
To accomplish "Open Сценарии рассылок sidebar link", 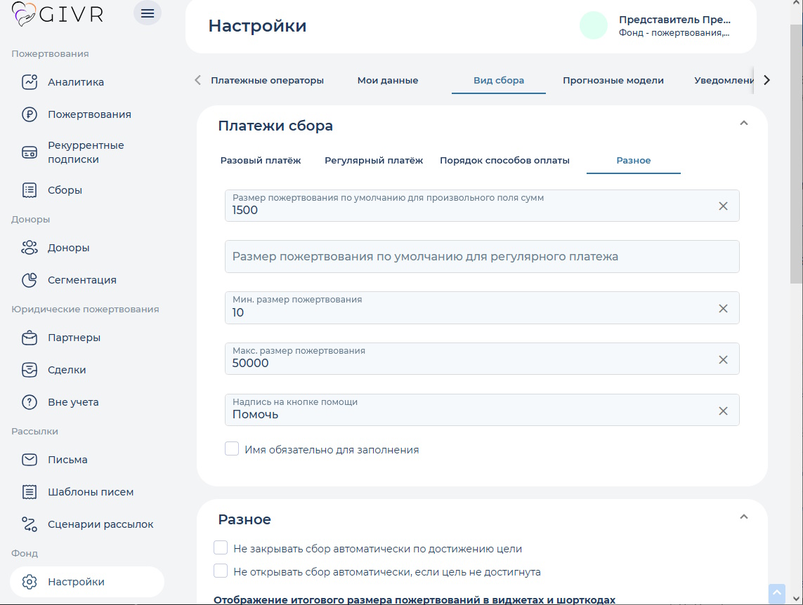I will (x=100, y=524).
